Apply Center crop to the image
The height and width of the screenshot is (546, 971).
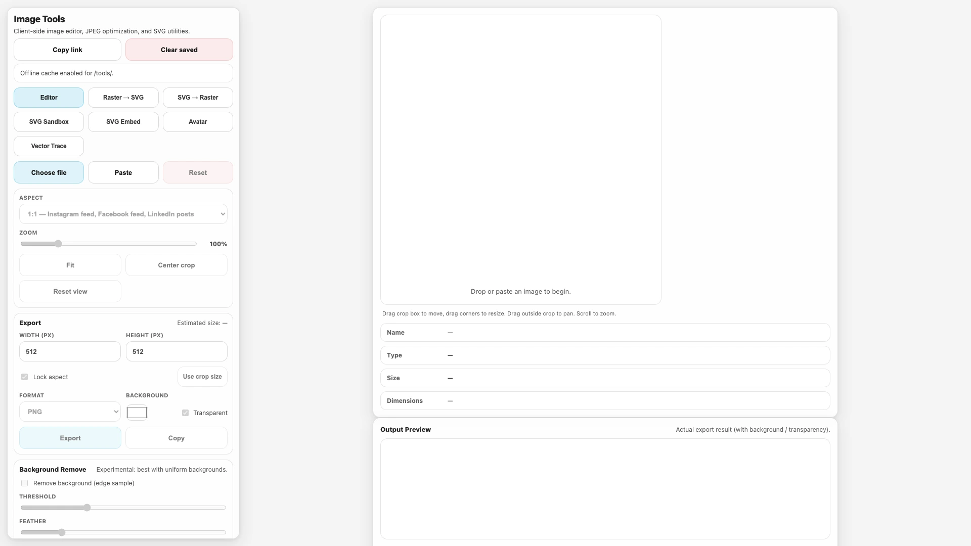176,265
